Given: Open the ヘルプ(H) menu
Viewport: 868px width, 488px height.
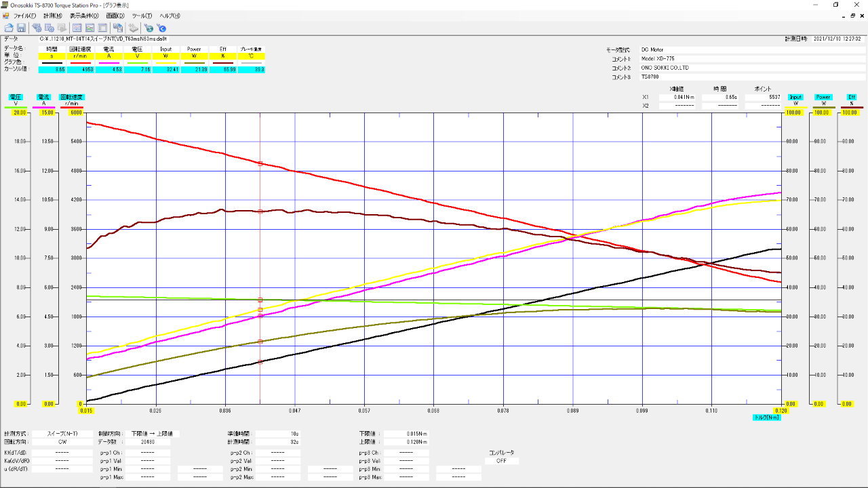Looking at the screenshot, I should click(x=170, y=15).
